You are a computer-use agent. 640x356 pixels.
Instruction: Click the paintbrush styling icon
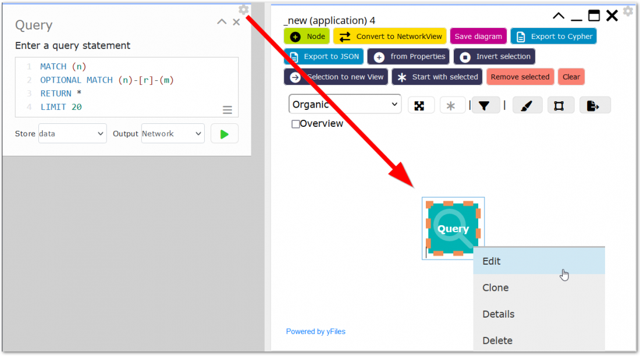tap(527, 105)
